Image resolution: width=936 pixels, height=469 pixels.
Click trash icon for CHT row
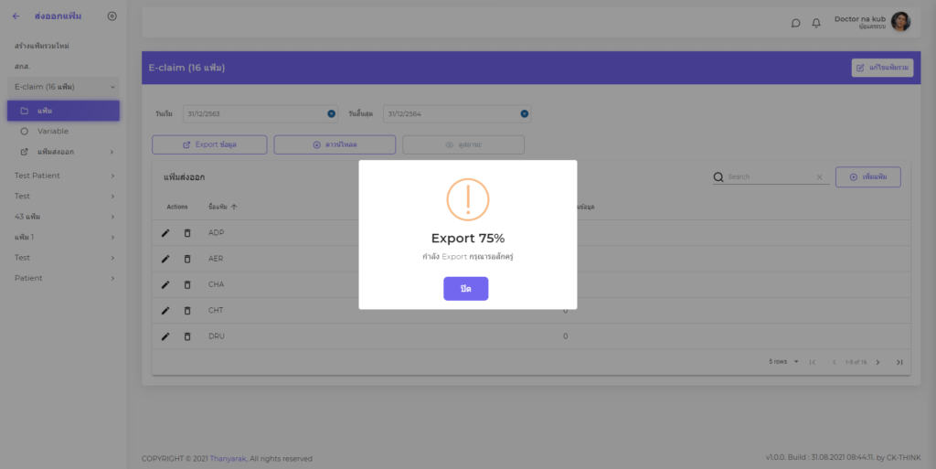point(187,311)
